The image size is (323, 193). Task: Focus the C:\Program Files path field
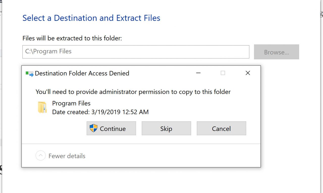point(136,52)
